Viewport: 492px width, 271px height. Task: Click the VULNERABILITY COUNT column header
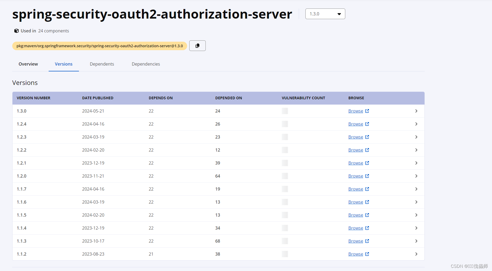pyautogui.click(x=303, y=98)
